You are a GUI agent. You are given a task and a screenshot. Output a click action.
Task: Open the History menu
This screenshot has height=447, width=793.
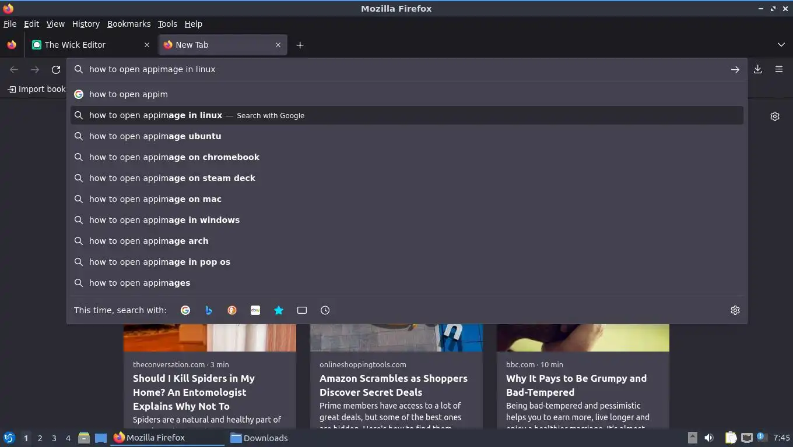[x=86, y=24]
